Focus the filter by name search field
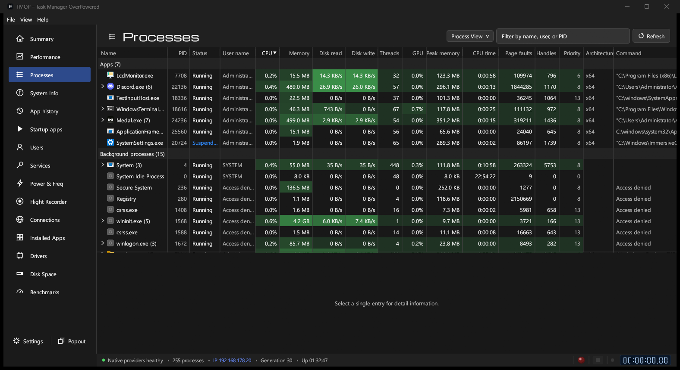 (563, 37)
